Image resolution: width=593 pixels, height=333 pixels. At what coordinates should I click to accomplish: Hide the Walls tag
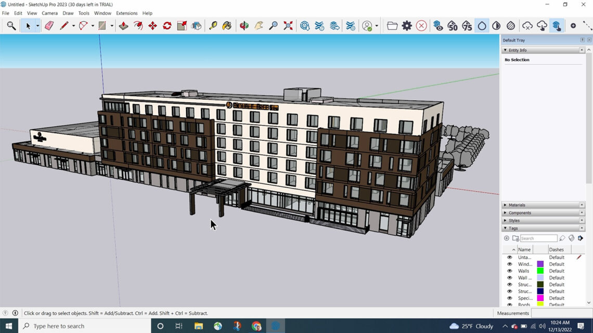509,271
